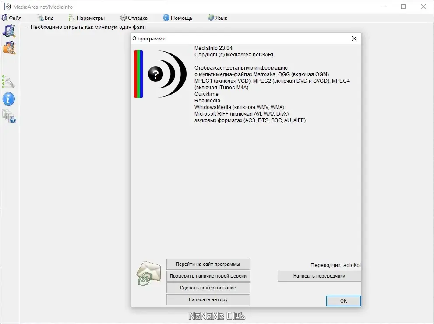
Task: Click the 'MediaInfo 23.04' version text
Action: (213, 48)
